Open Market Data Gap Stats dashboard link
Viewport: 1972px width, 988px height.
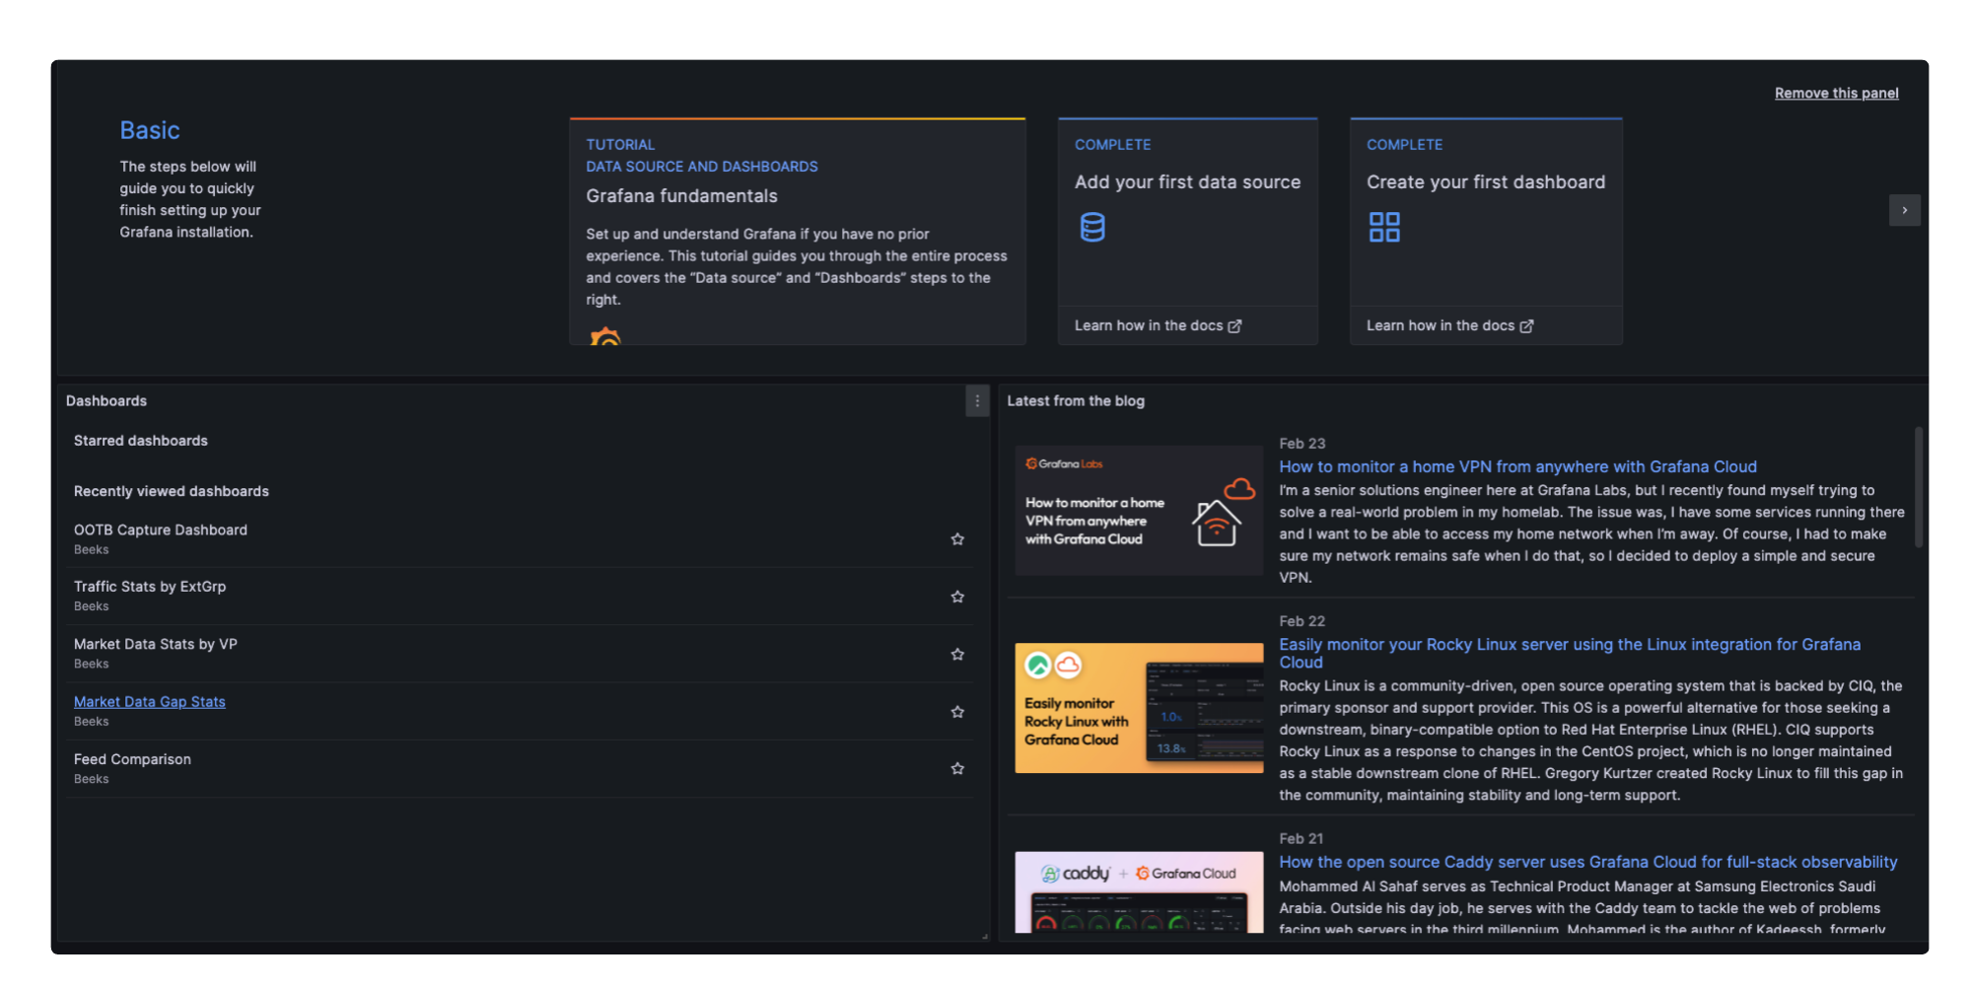(150, 702)
